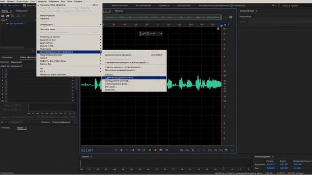Open the slot 3 effect arrow dropdown
The width and height of the screenshot is (312, 175).
coord(73,77)
